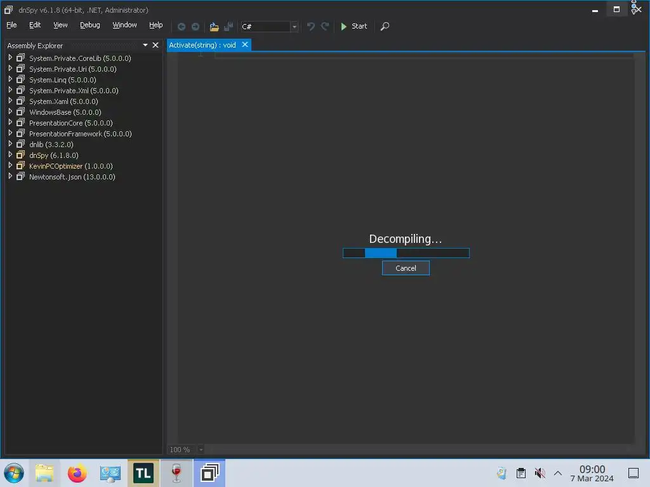Redo with the toolbar redo arrow
Viewport: 650px width, 487px height.
(325, 27)
